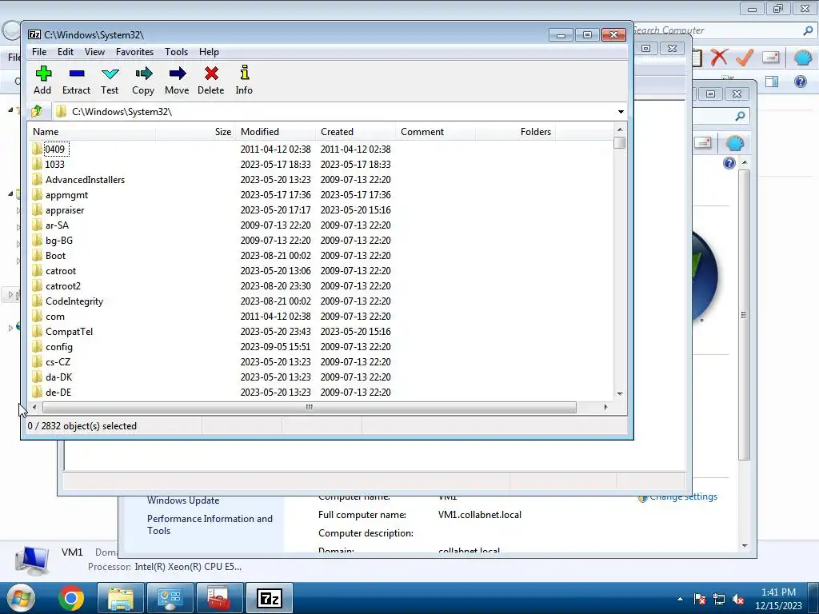Click vertical scrollbar down arrow in file list
Viewport: 819px width, 614px height.
[x=620, y=394]
